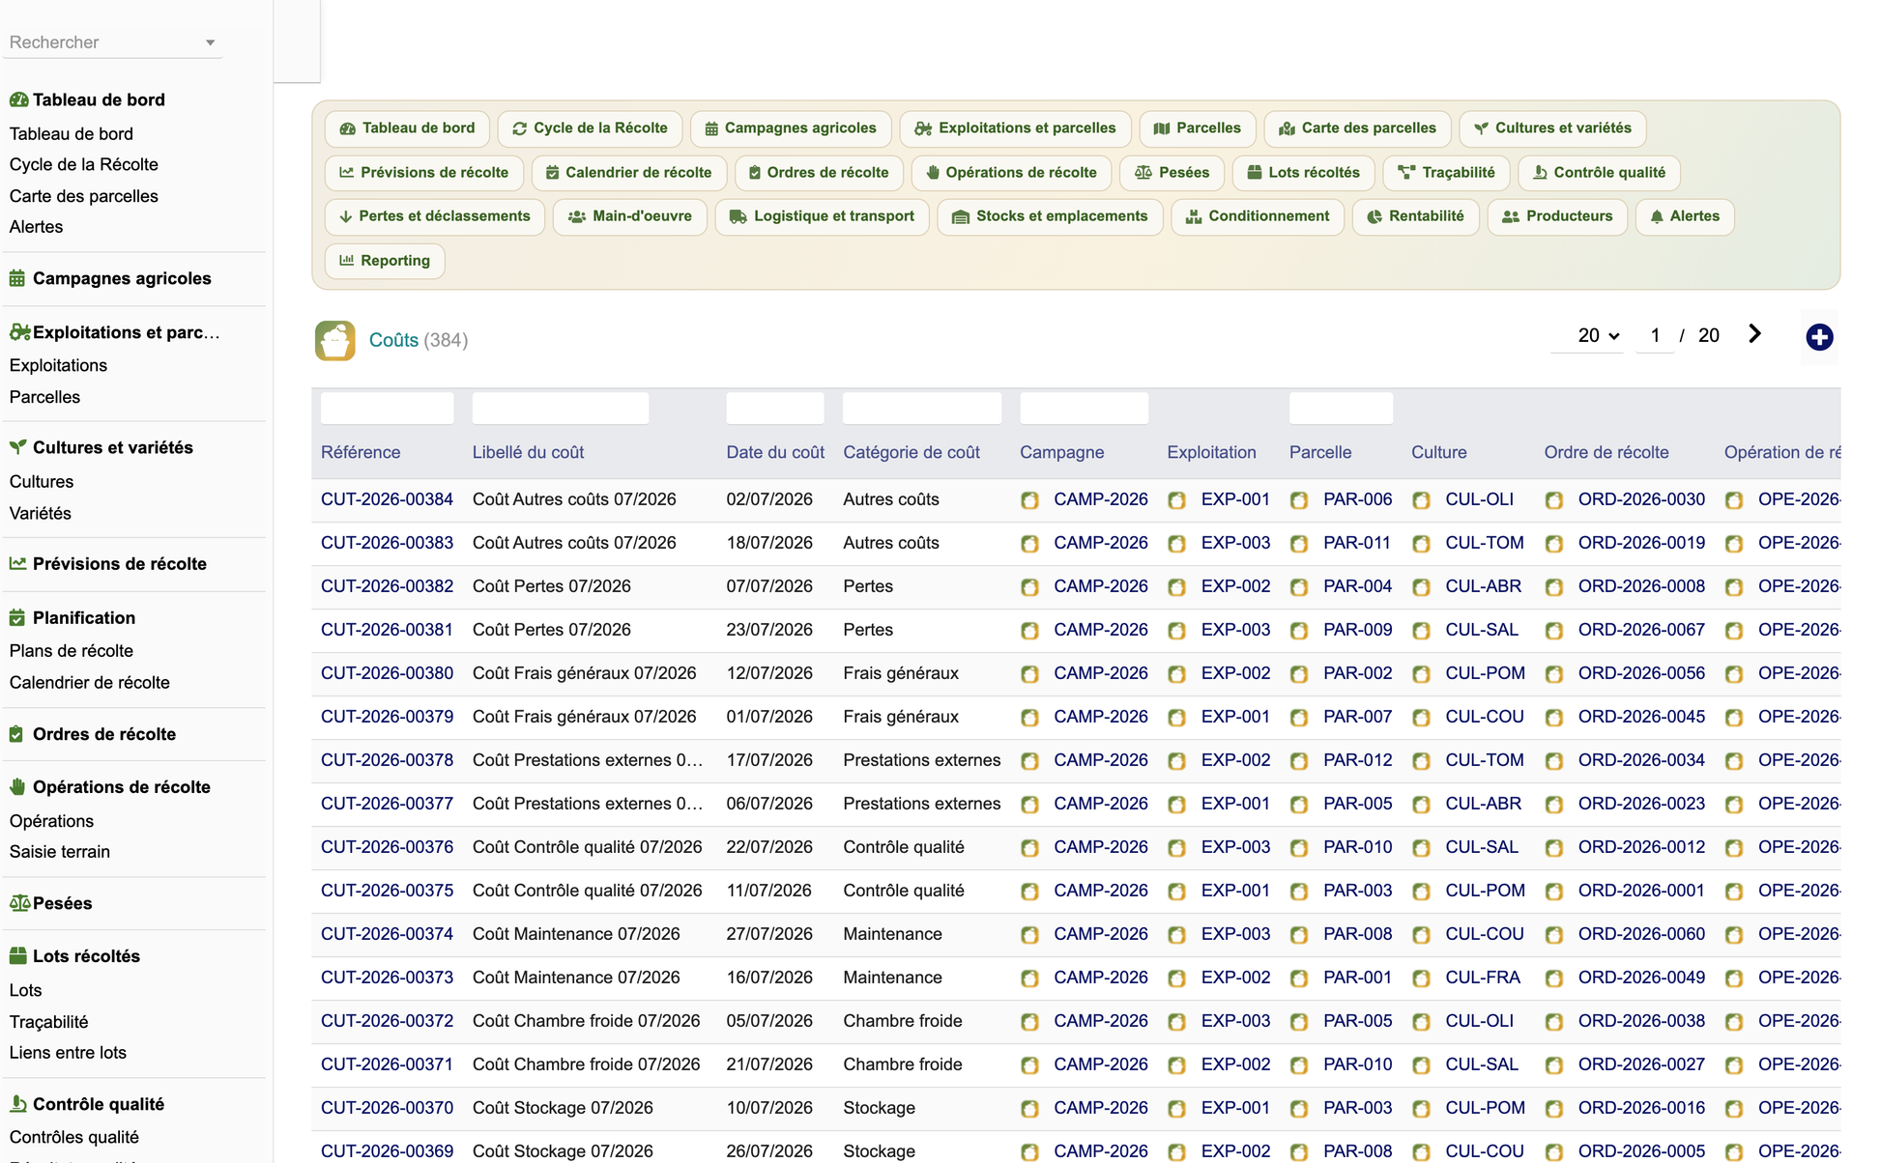Click the add new cost plus icon
Screen dimensions: 1881x1163
click(1819, 337)
